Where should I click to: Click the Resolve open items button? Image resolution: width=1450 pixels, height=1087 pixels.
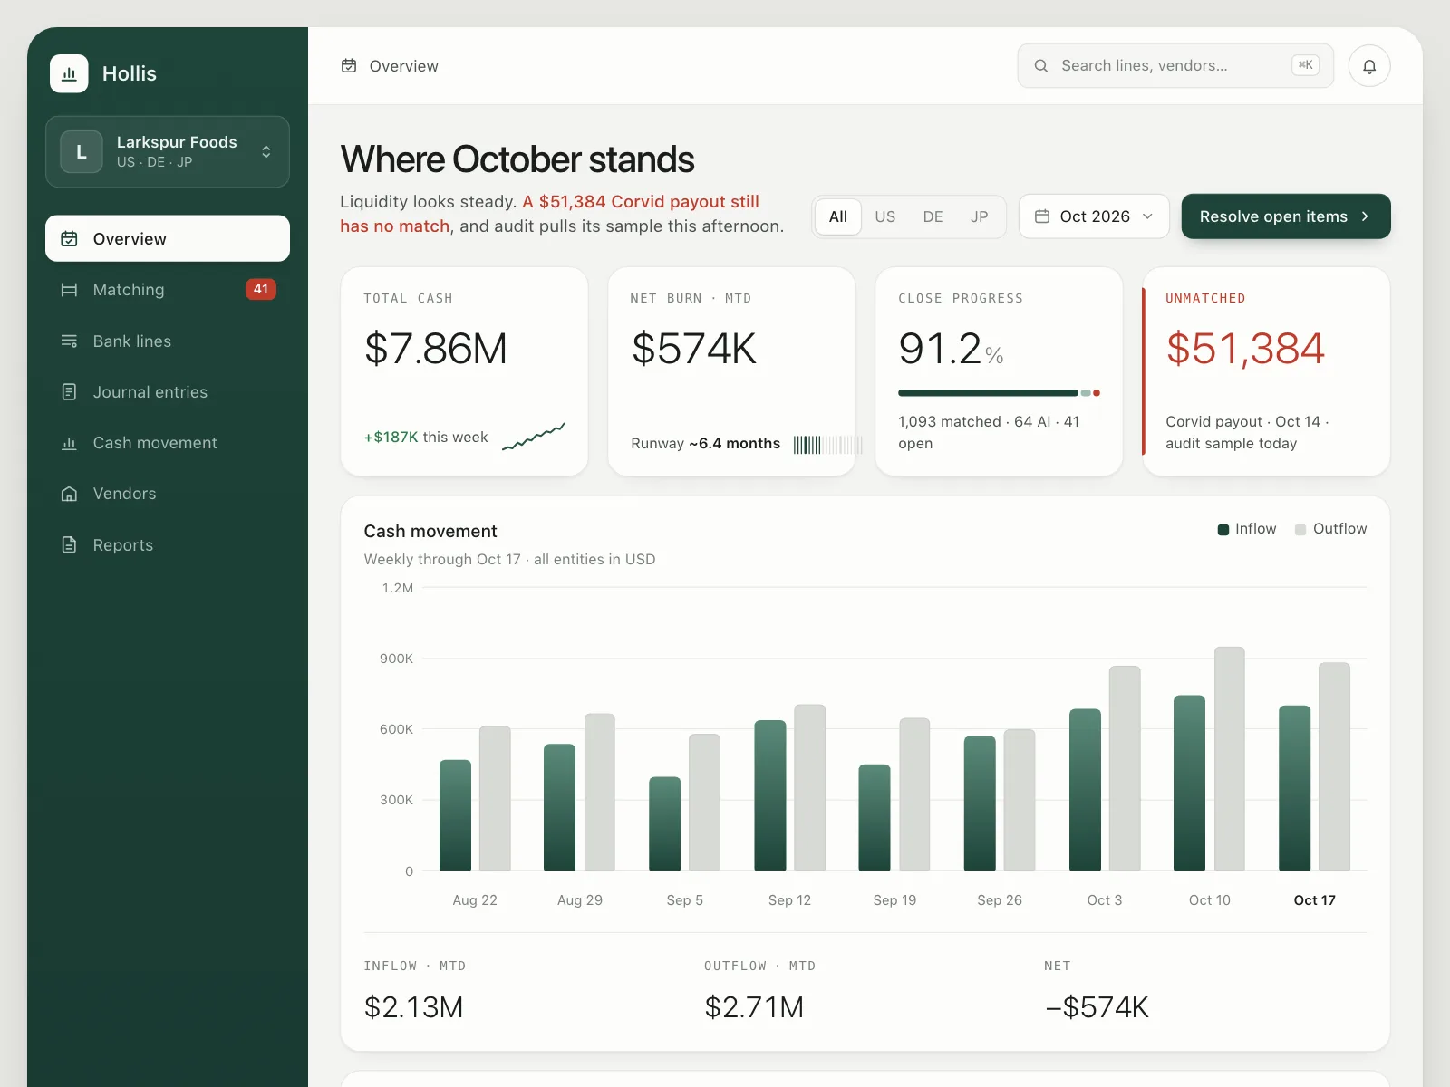[x=1286, y=216]
